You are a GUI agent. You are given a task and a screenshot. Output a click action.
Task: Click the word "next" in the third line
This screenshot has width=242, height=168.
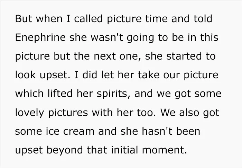[x=105, y=56]
